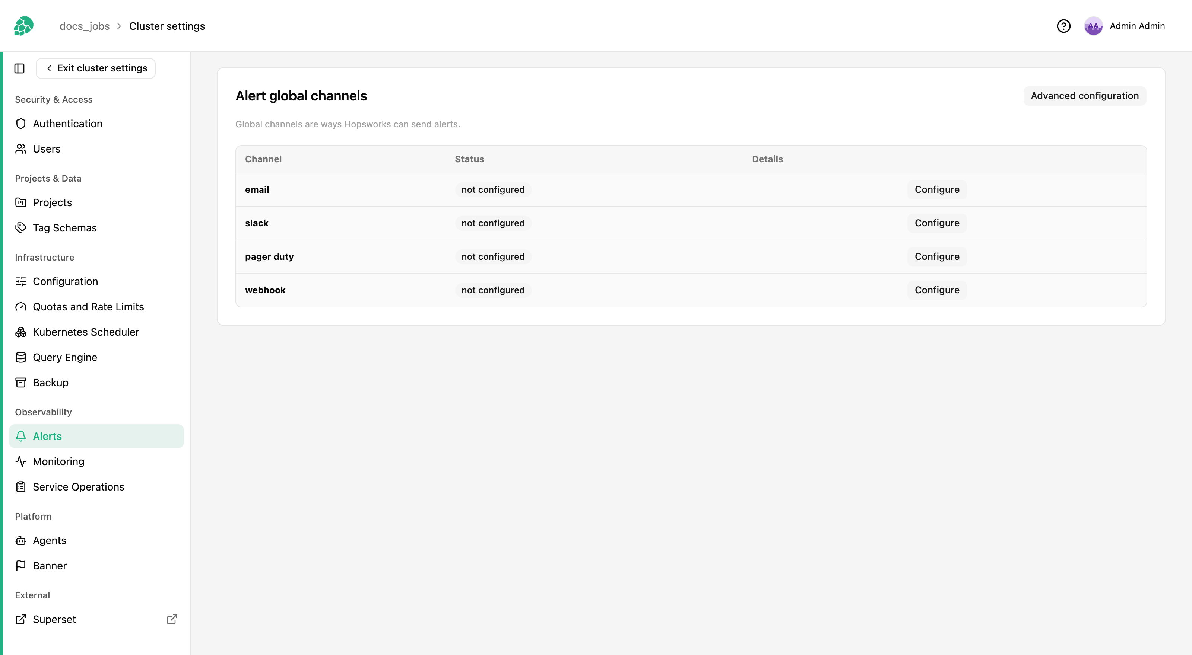
Task: Configure the email channel
Action: point(936,189)
